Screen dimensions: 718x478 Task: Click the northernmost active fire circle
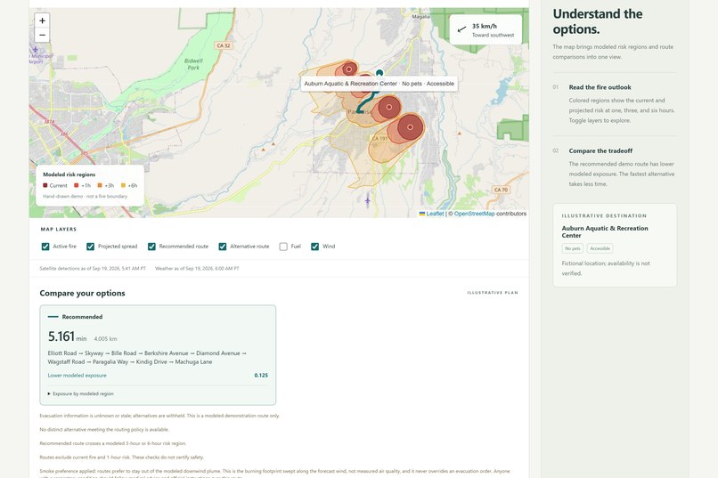(349, 69)
